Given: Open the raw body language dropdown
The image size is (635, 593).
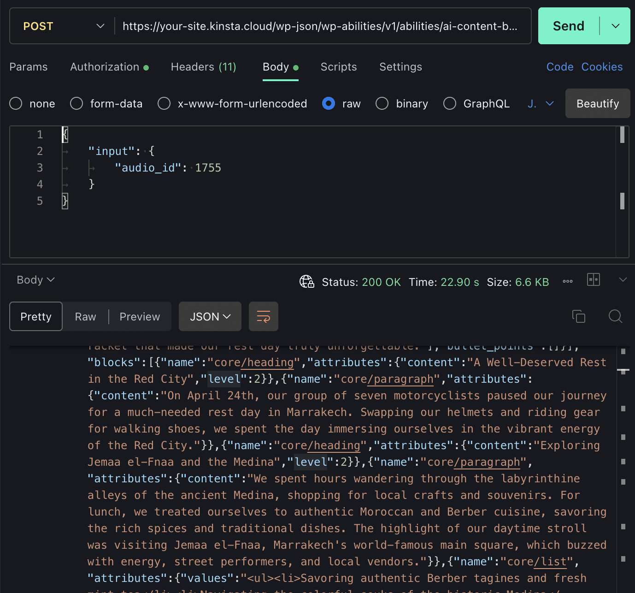Looking at the screenshot, I should pyautogui.click(x=541, y=104).
